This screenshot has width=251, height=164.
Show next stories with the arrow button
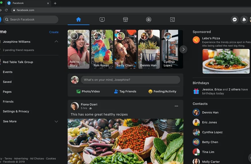pyautogui.click(x=183, y=49)
